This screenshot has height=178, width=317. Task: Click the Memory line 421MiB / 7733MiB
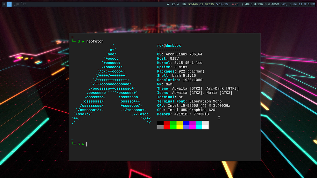click(183, 114)
